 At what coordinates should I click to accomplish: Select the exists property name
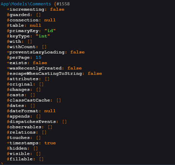[x=18, y=63]
